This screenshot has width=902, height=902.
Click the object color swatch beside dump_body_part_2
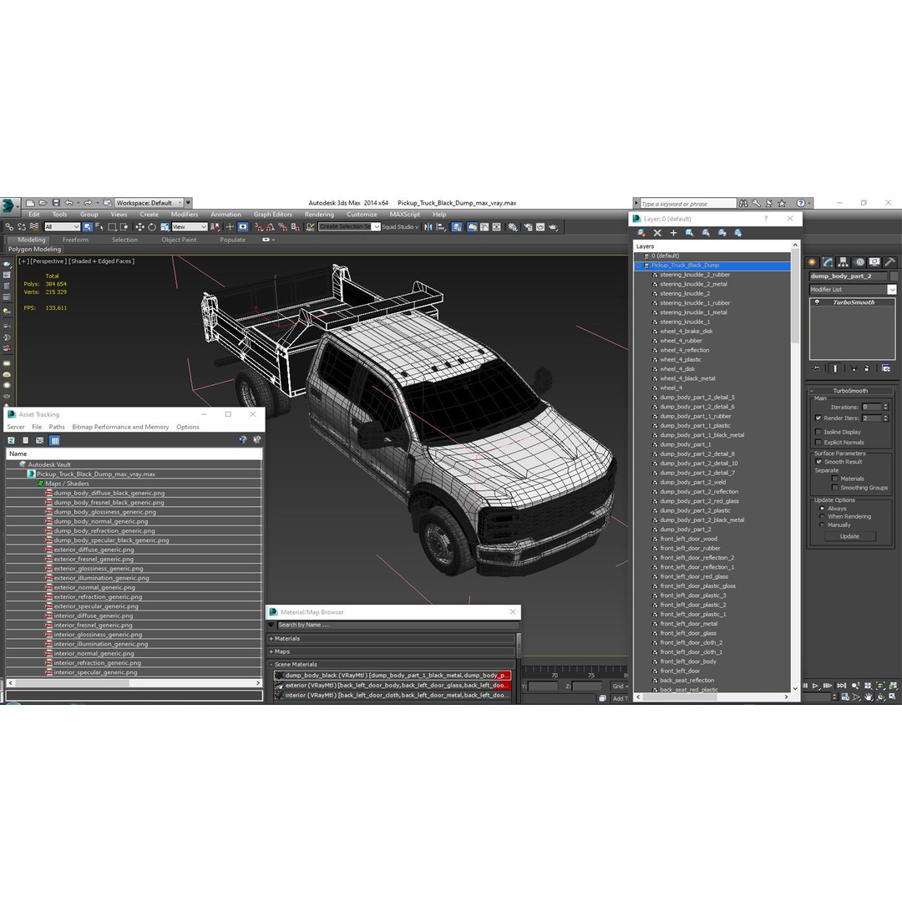[x=894, y=276]
